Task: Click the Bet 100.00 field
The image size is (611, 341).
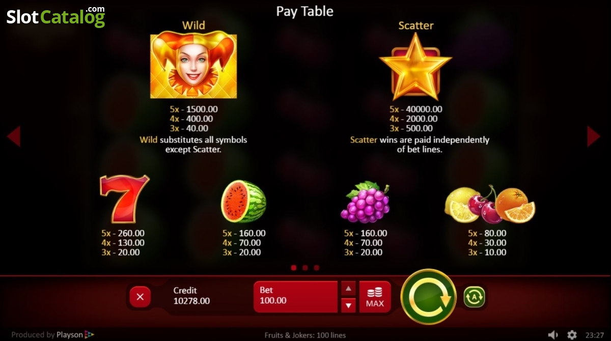Action: 296,297
